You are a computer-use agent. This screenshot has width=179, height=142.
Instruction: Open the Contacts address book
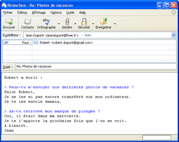pos(27,22)
